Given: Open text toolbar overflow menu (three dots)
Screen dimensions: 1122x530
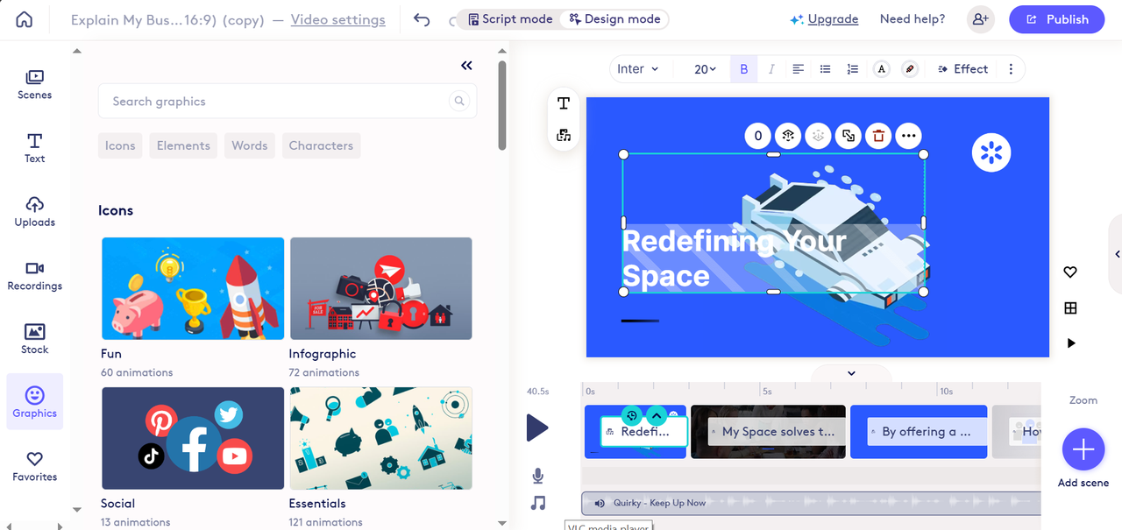Looking at the screenshot, I should tap(1011, 69).
